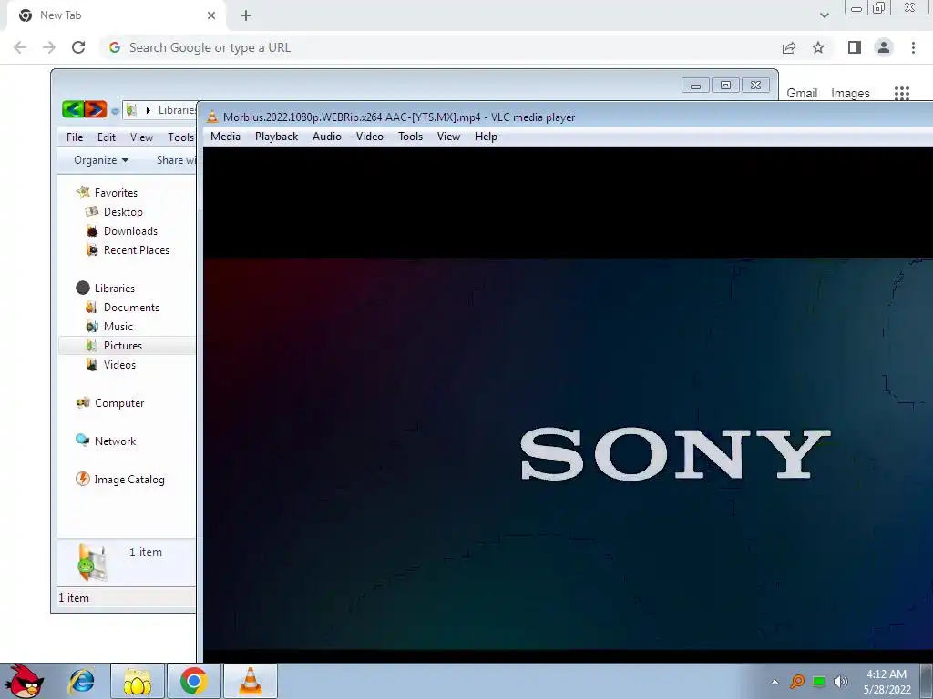The width and height of the screenshot is (933, 699).
Task: Select Libraries in the navigation pane
Action: point(114,289)
